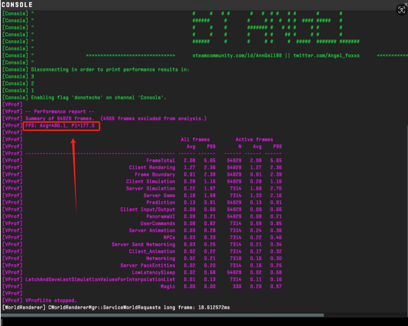Click the 'Server Simulation' row label
408x326 pixels.
151,189
